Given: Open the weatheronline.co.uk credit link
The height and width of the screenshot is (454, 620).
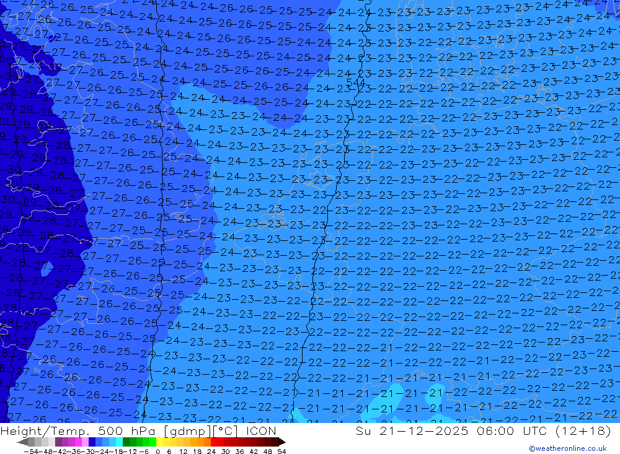Looking at the screenshot, I should pos(568,448).
